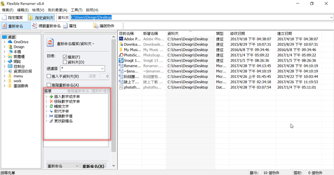The image size is (334, 175).
Task: Sort by the 建立日期 column header
Action: click(x=299, y=33)
